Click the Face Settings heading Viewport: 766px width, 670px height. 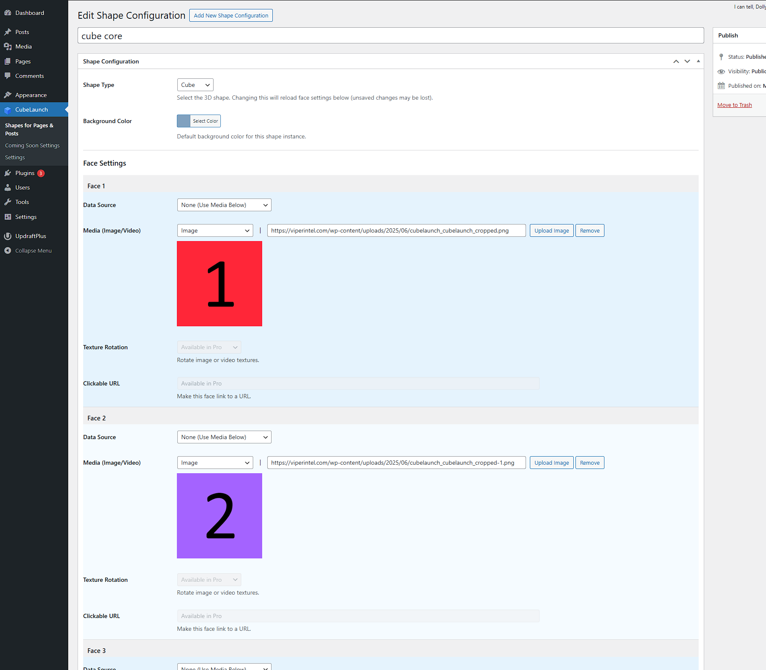point(104,163)
